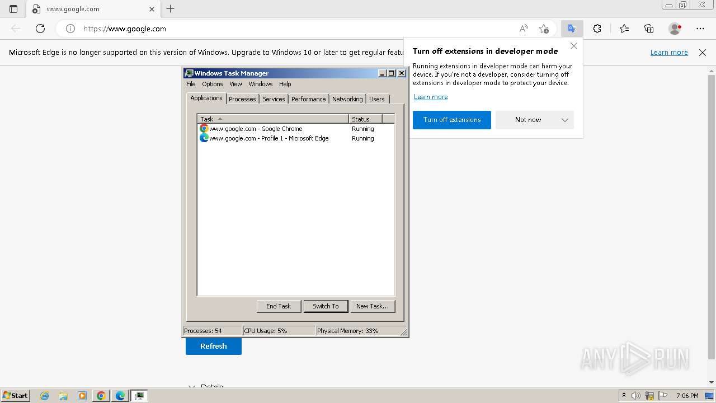The image size is (716, 403).
Task: Show hidden system tray icons
Action: point(624,396)
